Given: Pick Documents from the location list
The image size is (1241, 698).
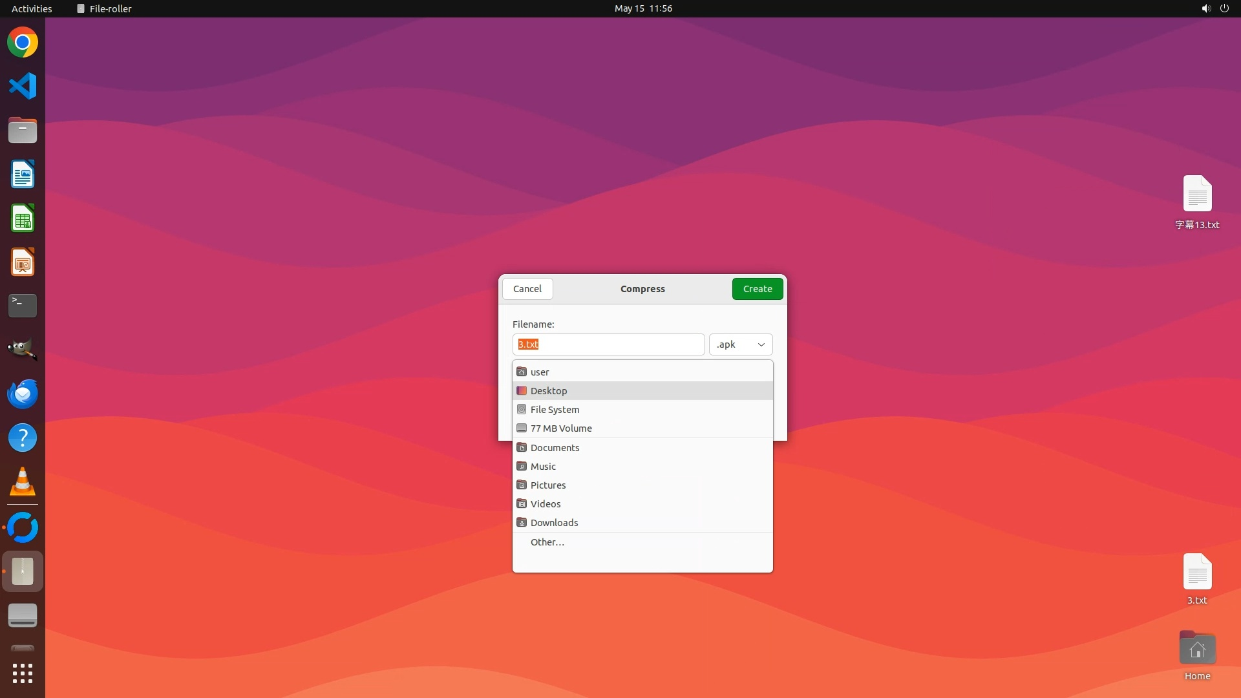Looking at the screenshot, I should pos(555,448).
